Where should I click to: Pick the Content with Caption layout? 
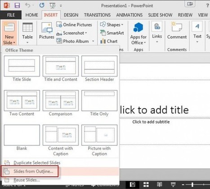coord(61,135)
